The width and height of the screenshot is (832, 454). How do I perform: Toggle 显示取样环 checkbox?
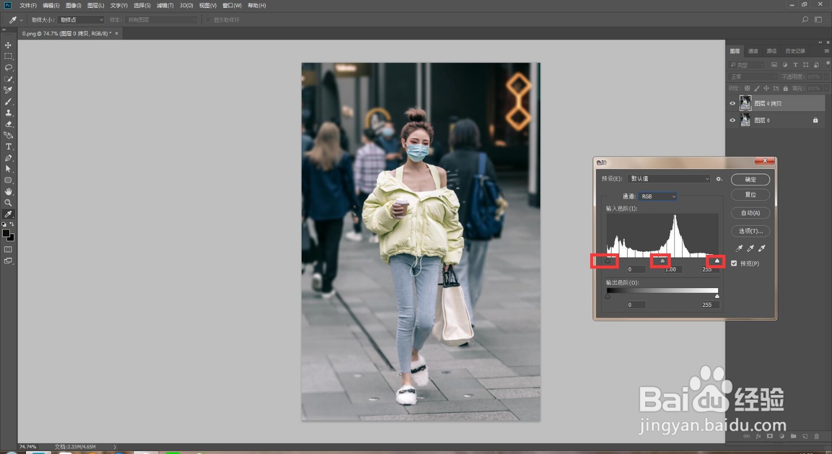(208, 20)
